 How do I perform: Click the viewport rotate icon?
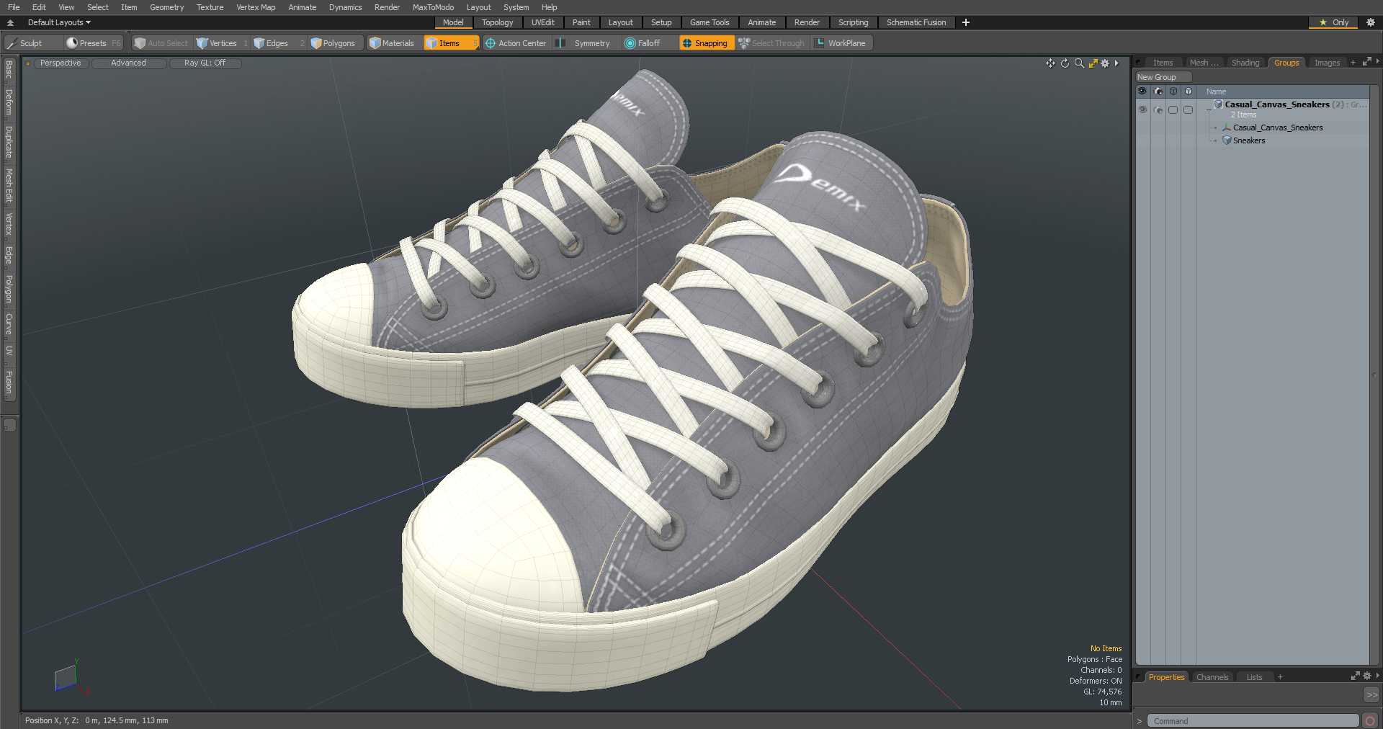(x=1065, y=63)
